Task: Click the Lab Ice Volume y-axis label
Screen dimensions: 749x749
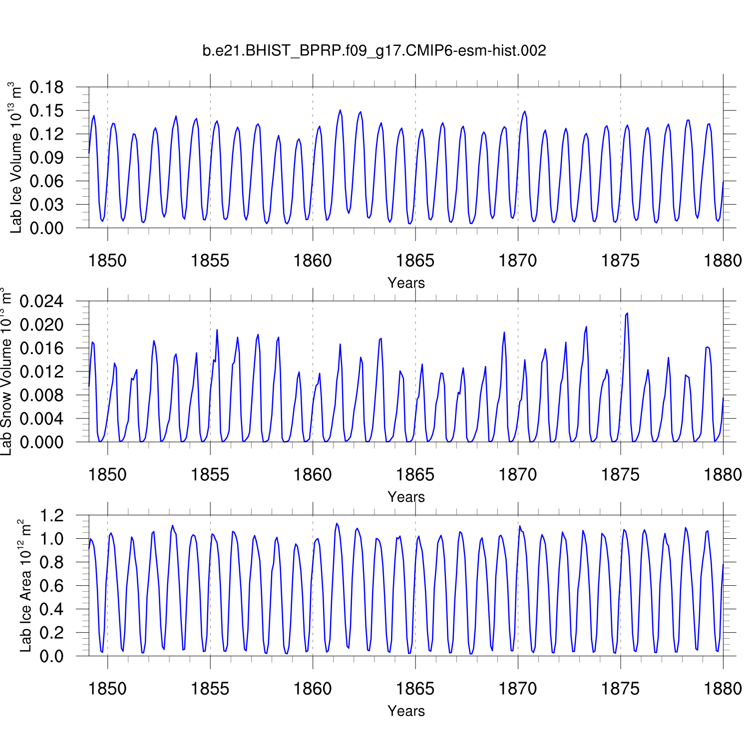Action: 16,158
